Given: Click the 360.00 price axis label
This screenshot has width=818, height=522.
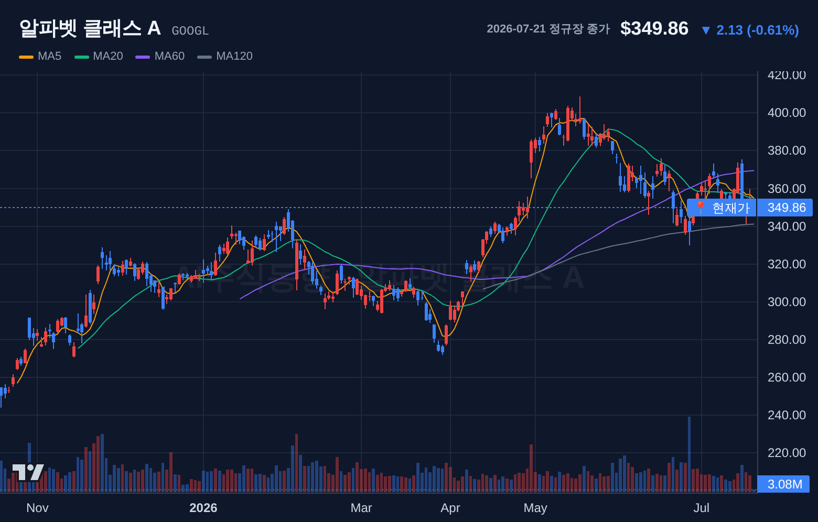Looking at the screenshot, I should pyautogui.click(x=787, y=189).
